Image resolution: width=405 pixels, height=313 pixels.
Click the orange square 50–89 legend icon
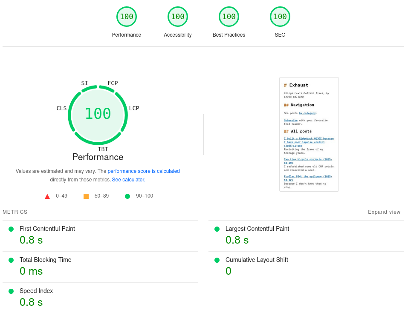[x=86, y=196]
